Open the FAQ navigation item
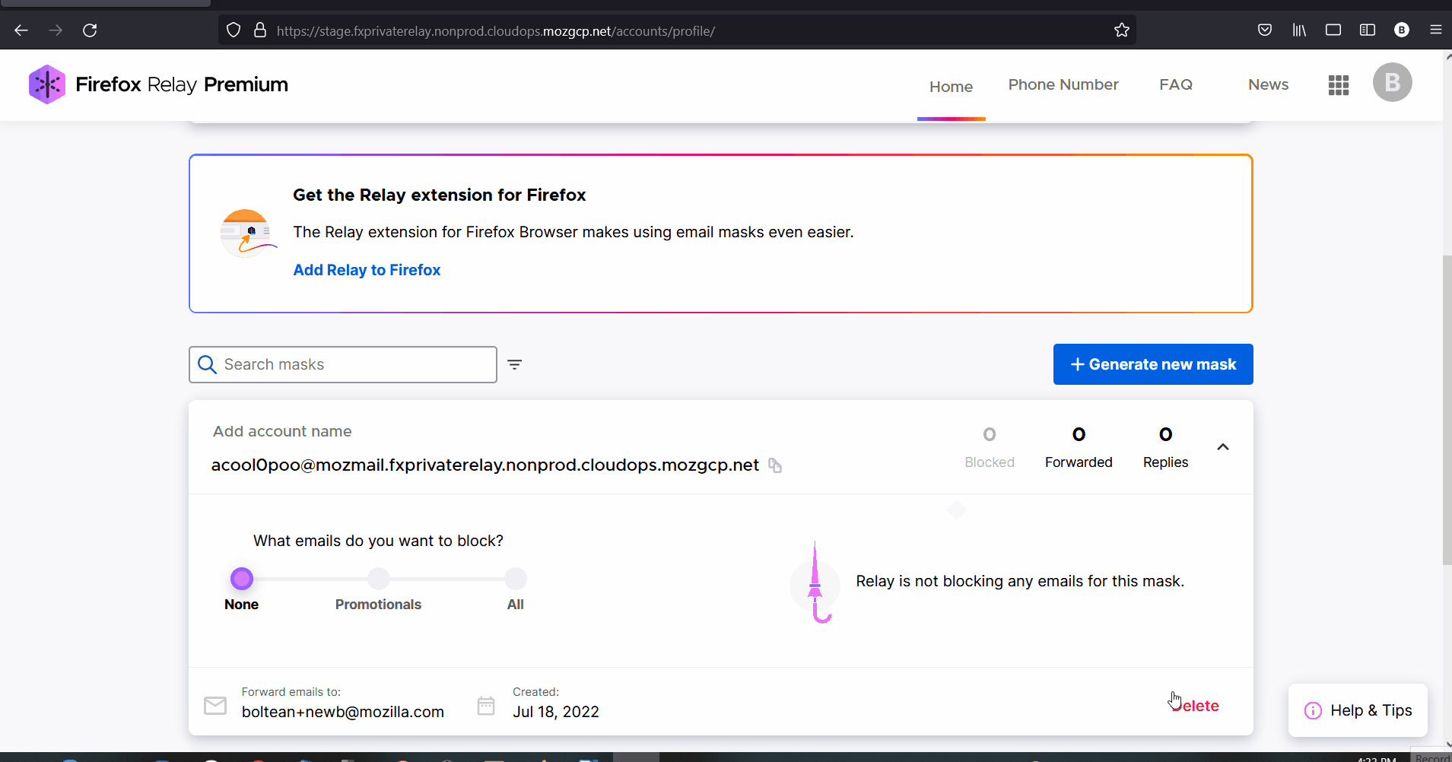The height and width of the screenshot is (762, 1452). pyautogui.click(x=1175, y=85)
